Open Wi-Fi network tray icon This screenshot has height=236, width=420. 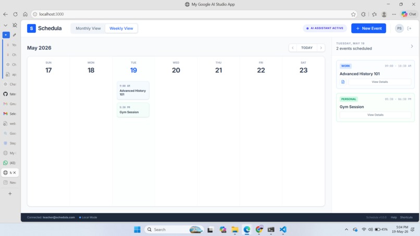(364, 230)
